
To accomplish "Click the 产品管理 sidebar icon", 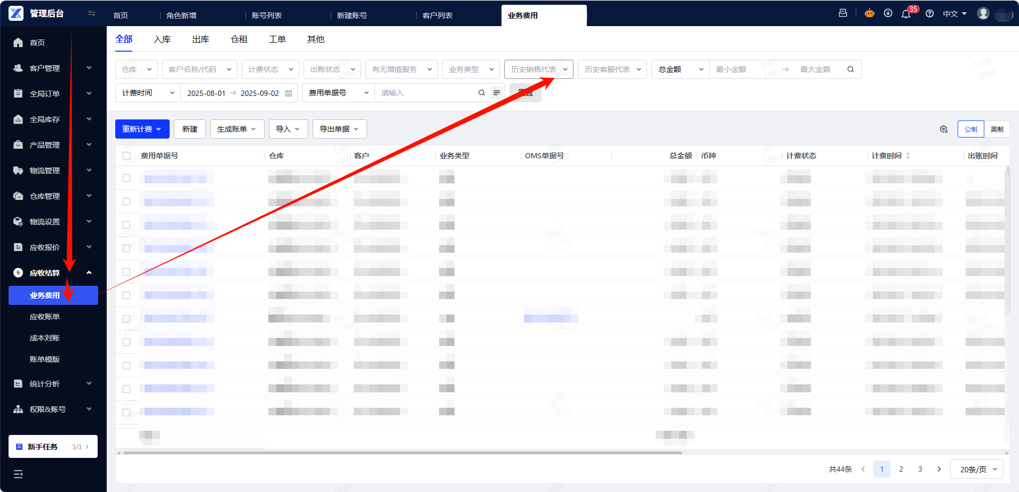I will 18,145.
